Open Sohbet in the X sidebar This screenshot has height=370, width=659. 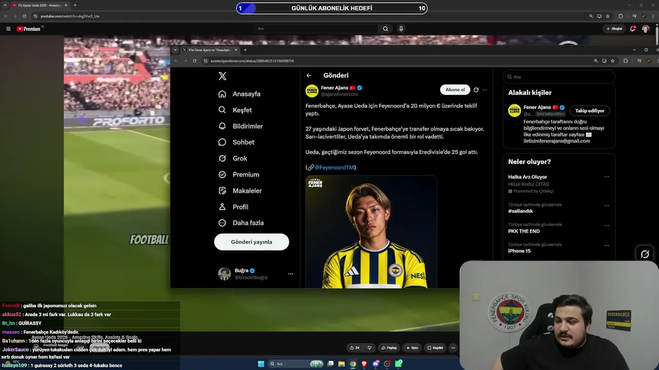click(x=237, y=142)
